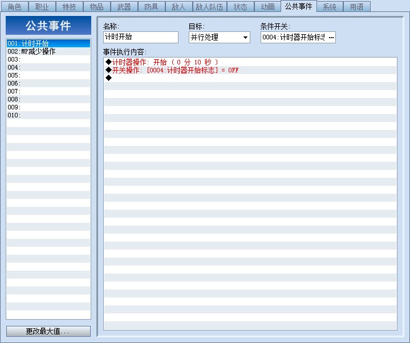This screenshot has width=410, height=343.
Task: Select empty event slot 008
Action: coord(48,99)
